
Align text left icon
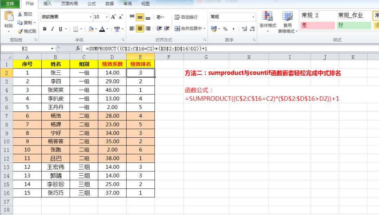(132, 28)
